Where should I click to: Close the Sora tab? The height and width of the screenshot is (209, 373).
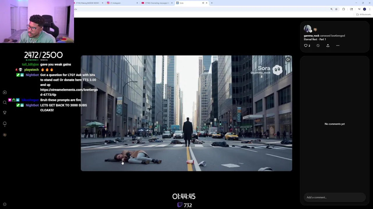(x=207, y=3)
